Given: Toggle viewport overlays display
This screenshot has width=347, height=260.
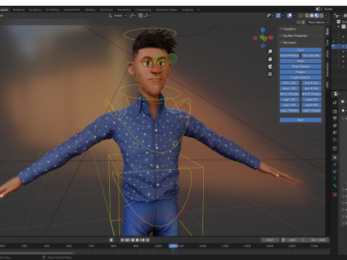Looking at the screenshot, I should [290, 15].
